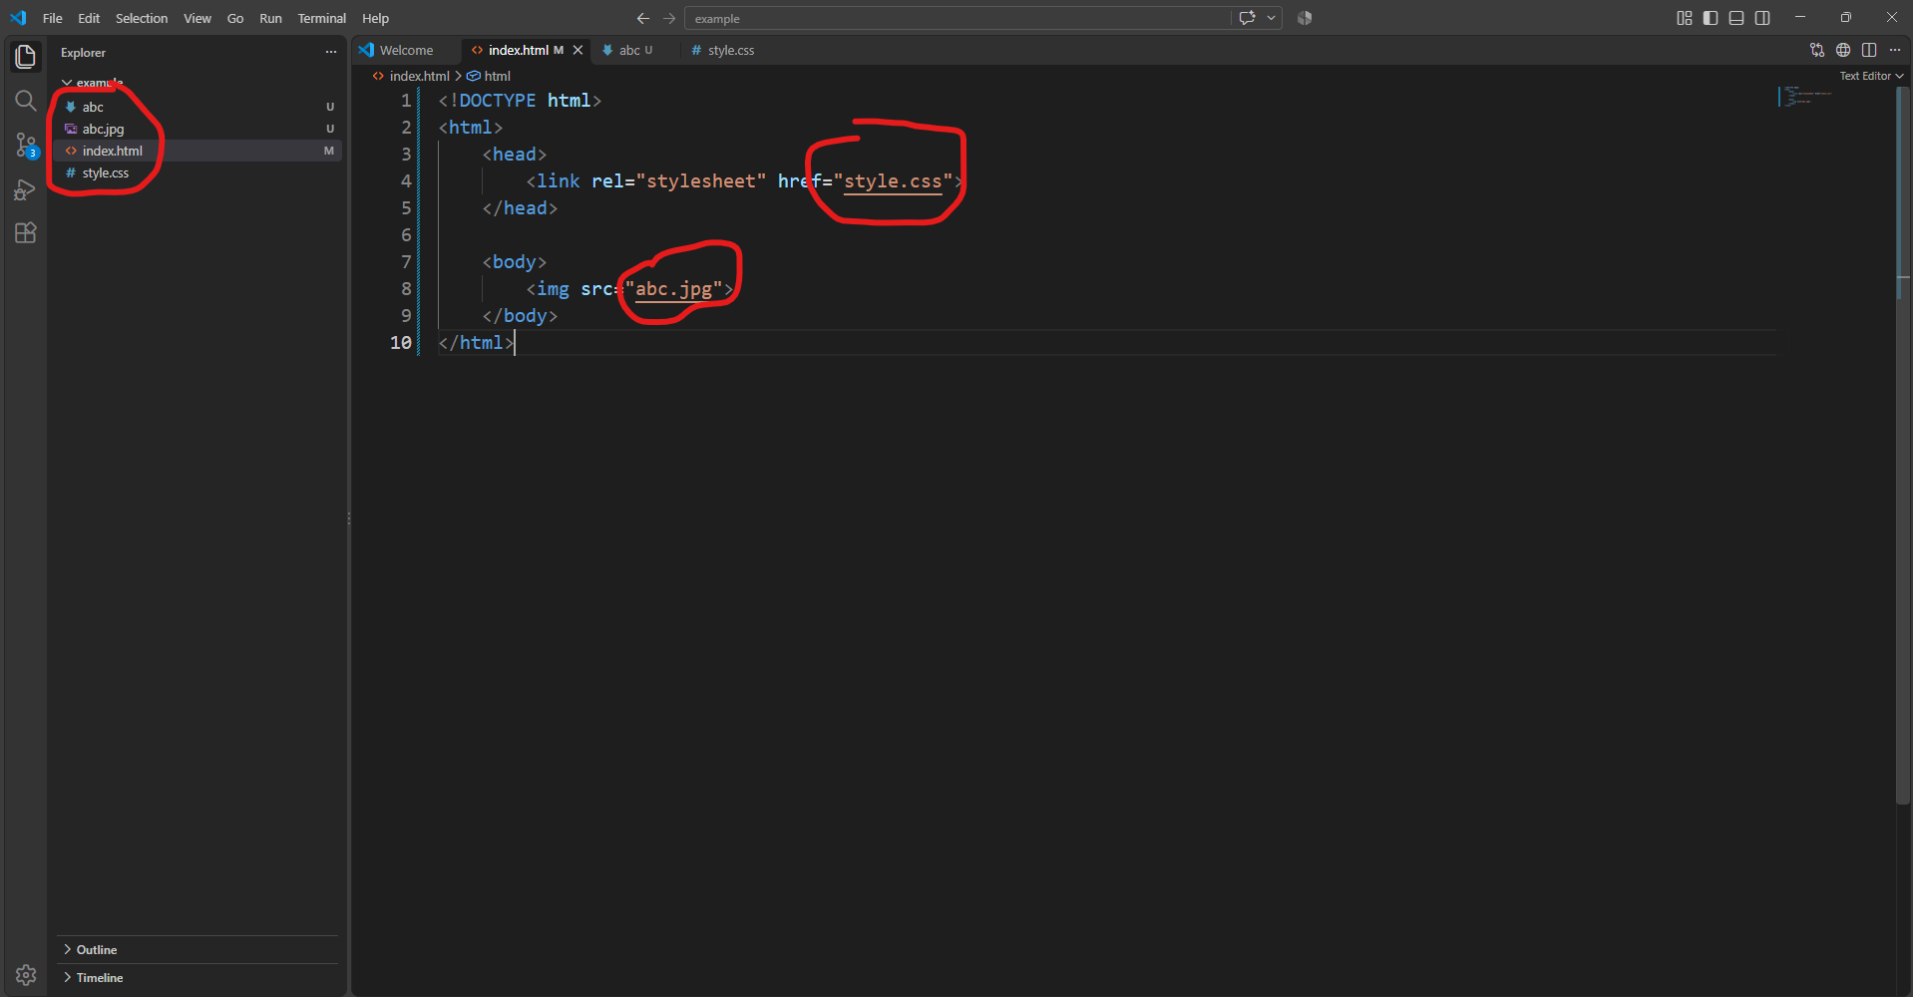Open editor More Actions ellipsis
Viewport: 1913px width, 997px height.
1895,50
